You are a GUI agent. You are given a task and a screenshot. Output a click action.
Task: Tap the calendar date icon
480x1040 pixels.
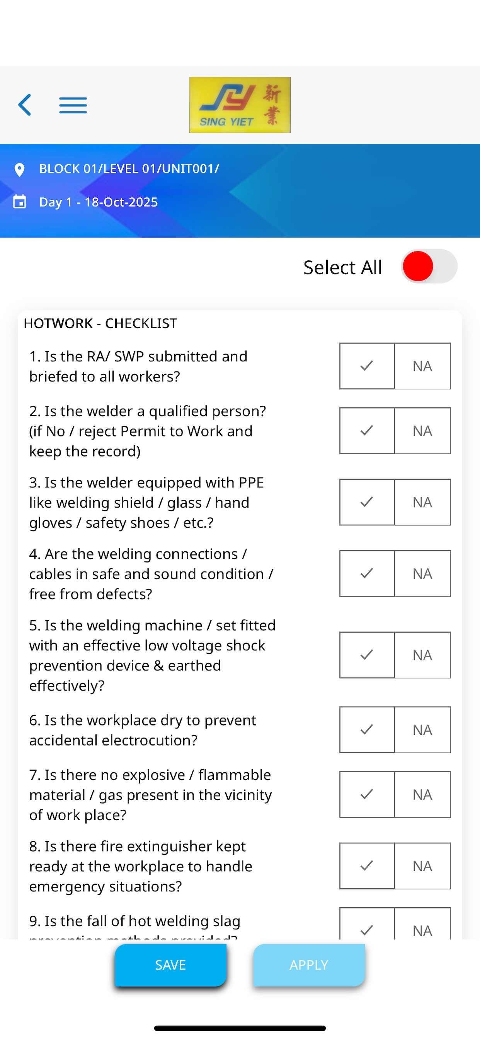click(x=19, y=202)
